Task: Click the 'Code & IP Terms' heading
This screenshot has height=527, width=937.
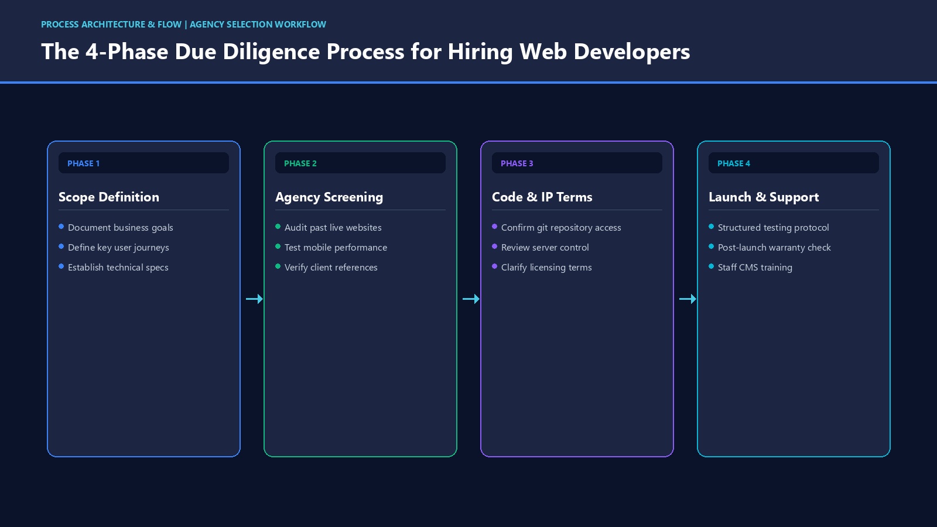Action: 542,197
